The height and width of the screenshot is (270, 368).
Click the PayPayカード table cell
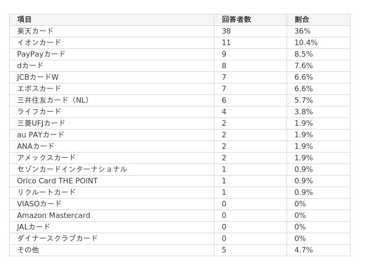coord(41,54)
